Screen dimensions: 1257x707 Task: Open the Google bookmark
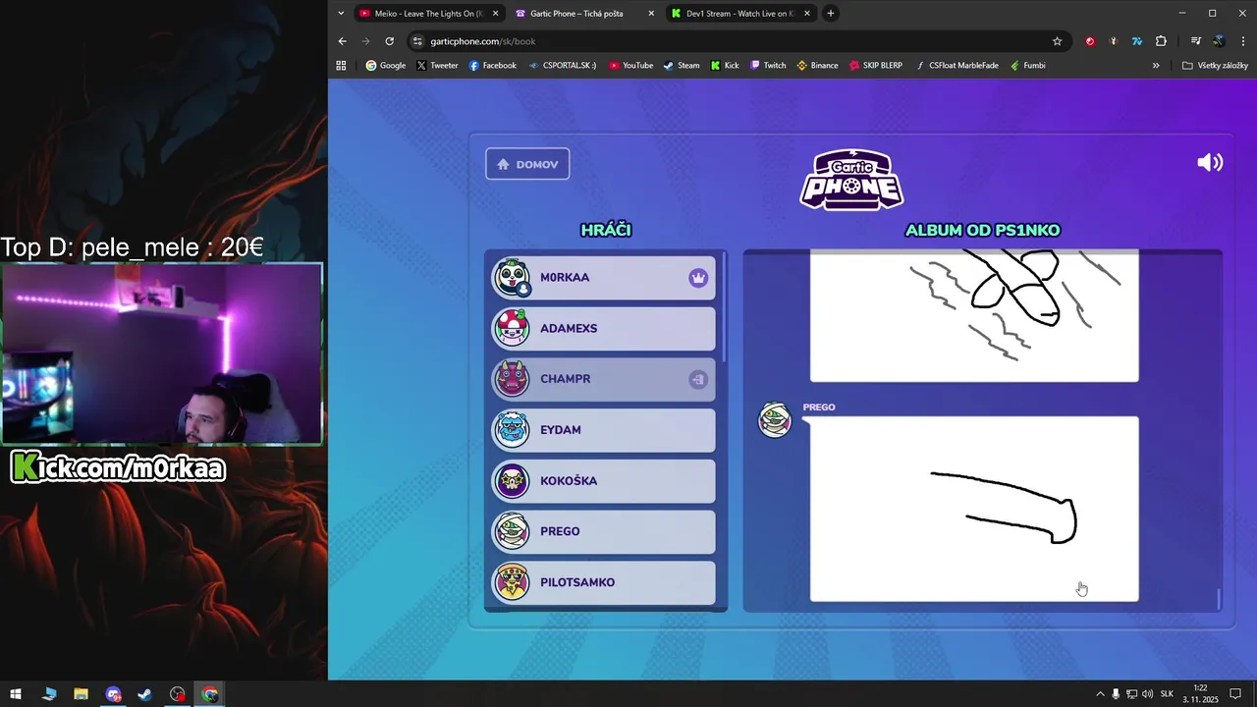pos(386,66)
